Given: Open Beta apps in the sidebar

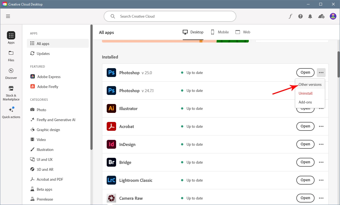Looking at the screenshot, I should pos(58,189).
